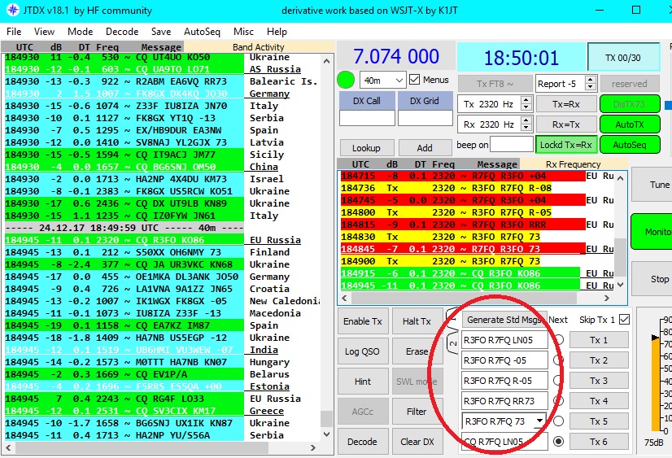Enable the Skip Tx 1 checkbox

623,320
